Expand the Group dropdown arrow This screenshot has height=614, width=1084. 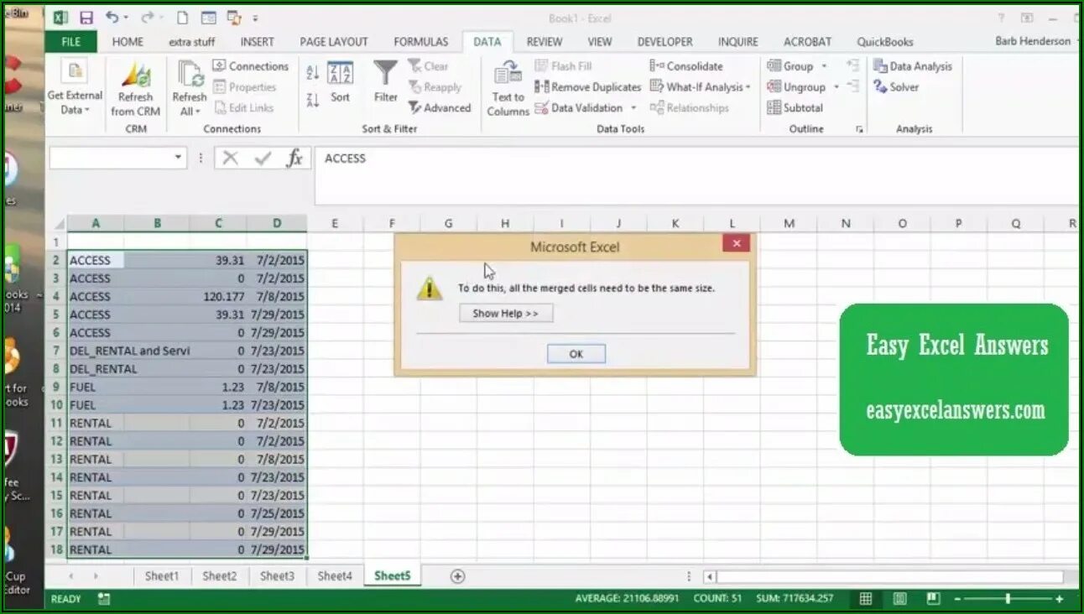[x=824, y=66]
